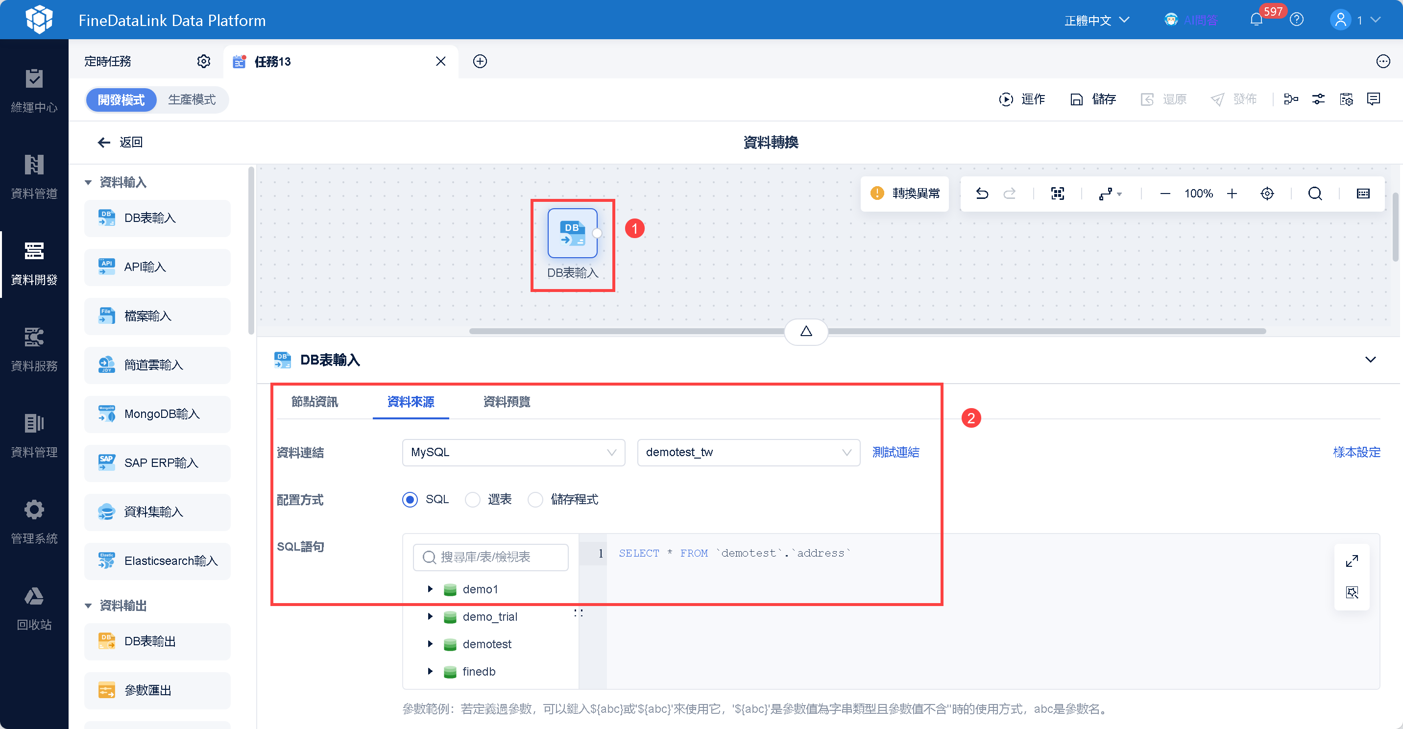The image size is (1403, 729).
Task: Click the gear icon beside 定時任務
Action: tap(204, 61)
